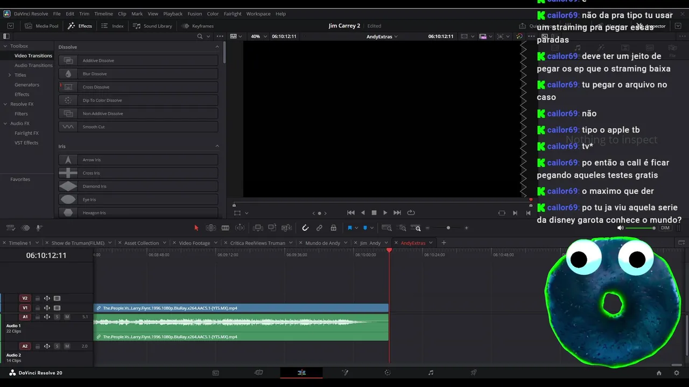Click the blue Flag icon

pos(349,228)
